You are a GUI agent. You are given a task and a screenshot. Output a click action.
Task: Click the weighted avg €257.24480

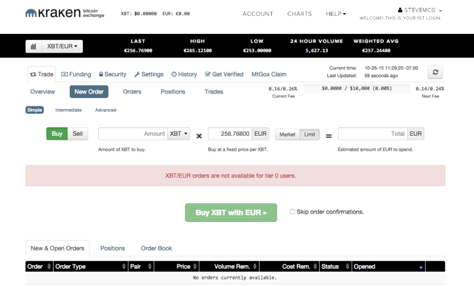377,51
